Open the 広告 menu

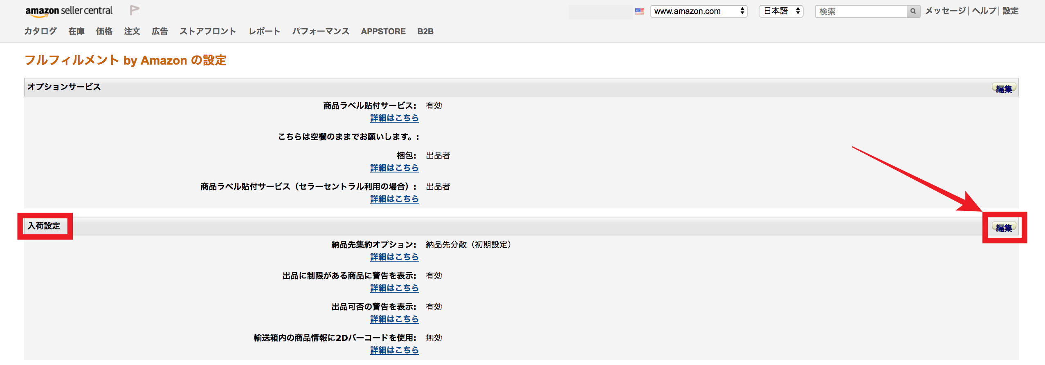[160, 31]
